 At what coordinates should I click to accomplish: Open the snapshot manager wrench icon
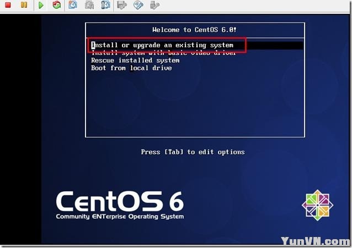coord(105,5)
